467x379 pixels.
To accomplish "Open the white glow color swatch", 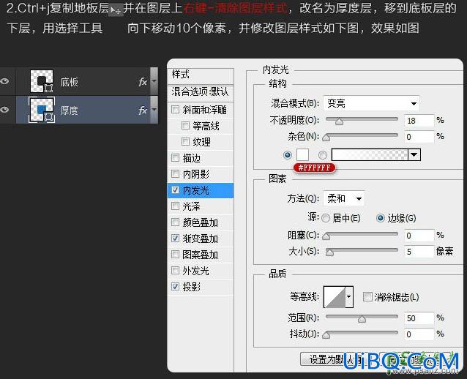I will (302, 155).
